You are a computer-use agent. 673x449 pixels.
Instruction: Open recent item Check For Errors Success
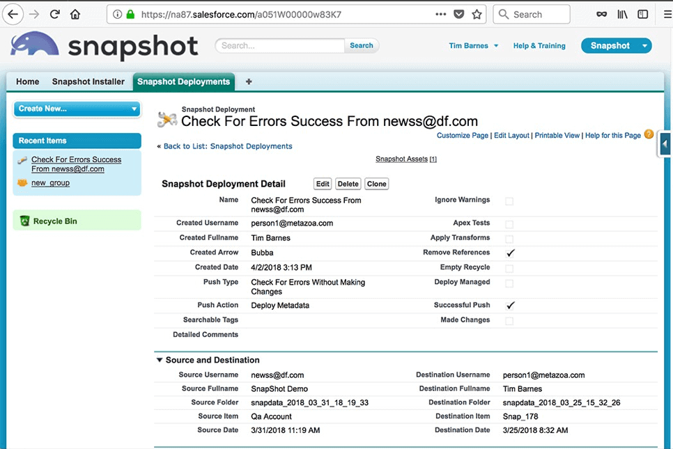point(77,164)
